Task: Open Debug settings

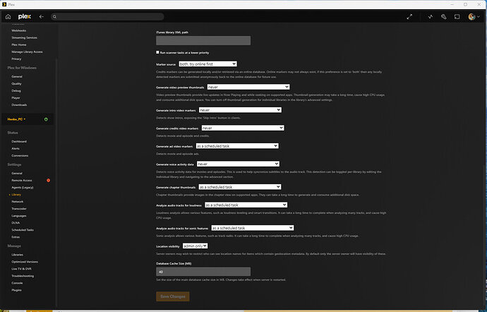Action: [x=16, y=91]
